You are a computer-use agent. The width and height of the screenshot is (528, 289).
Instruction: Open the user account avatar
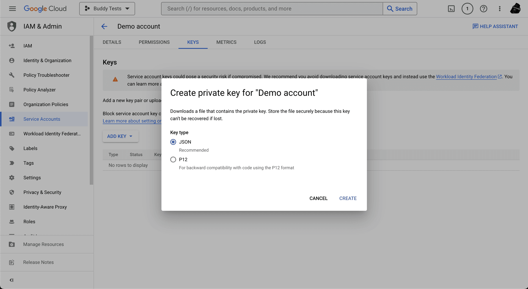(x=515, y=9)
